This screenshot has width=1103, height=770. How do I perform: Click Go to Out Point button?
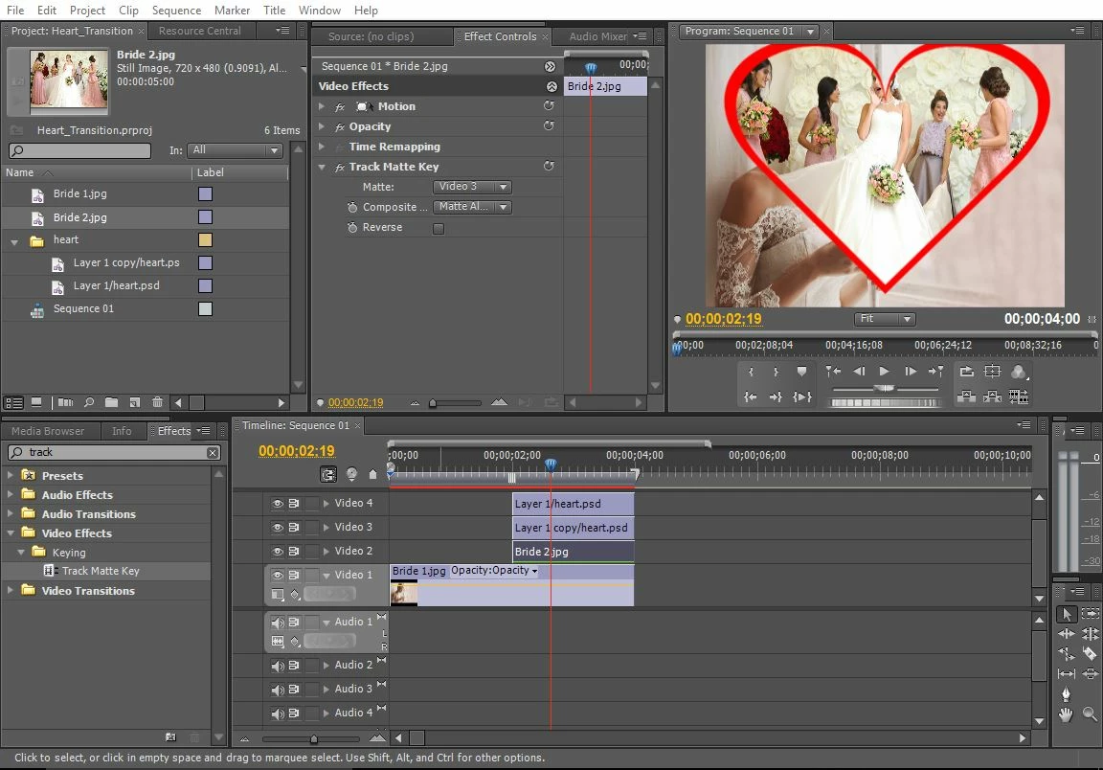pyautogui.click(x=776, y=396)
